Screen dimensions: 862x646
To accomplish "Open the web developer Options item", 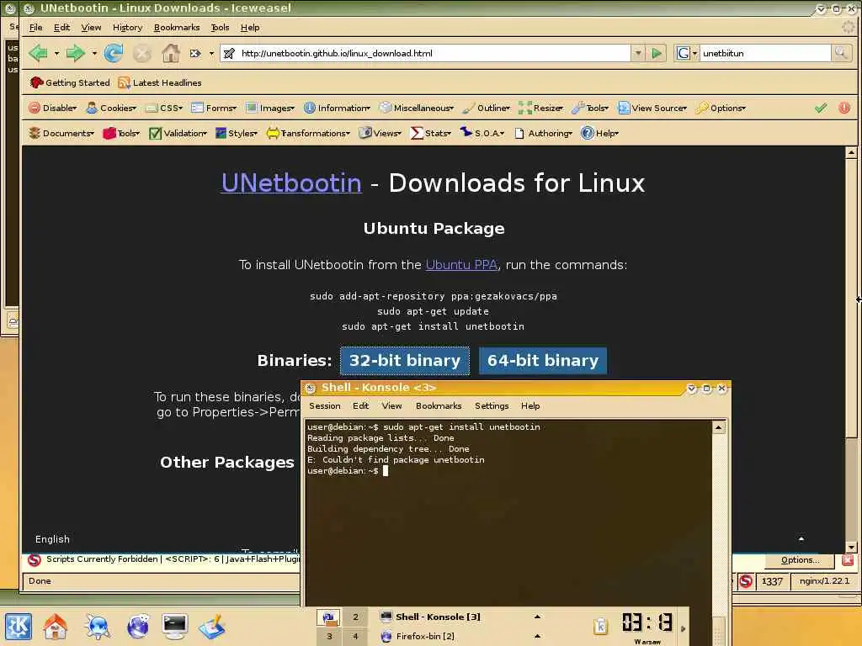I will coord(721,109).
